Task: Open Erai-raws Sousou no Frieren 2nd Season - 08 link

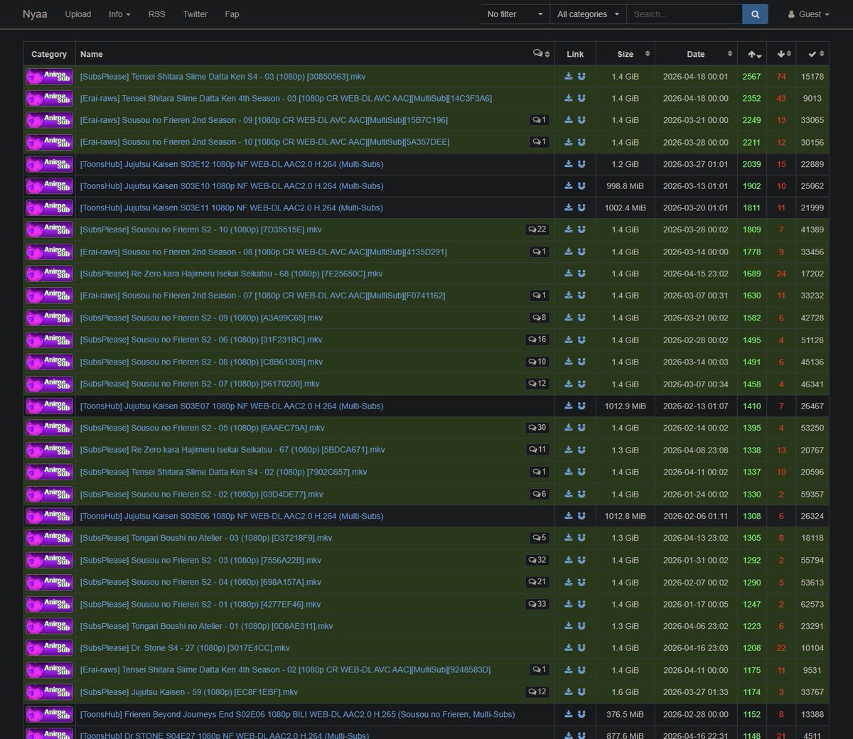Action: point(263,252)
